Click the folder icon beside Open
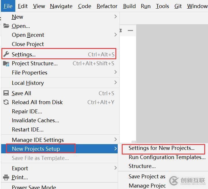Image resolution: width=208 pixels, height=189 pixels. (x=6, y=26)
